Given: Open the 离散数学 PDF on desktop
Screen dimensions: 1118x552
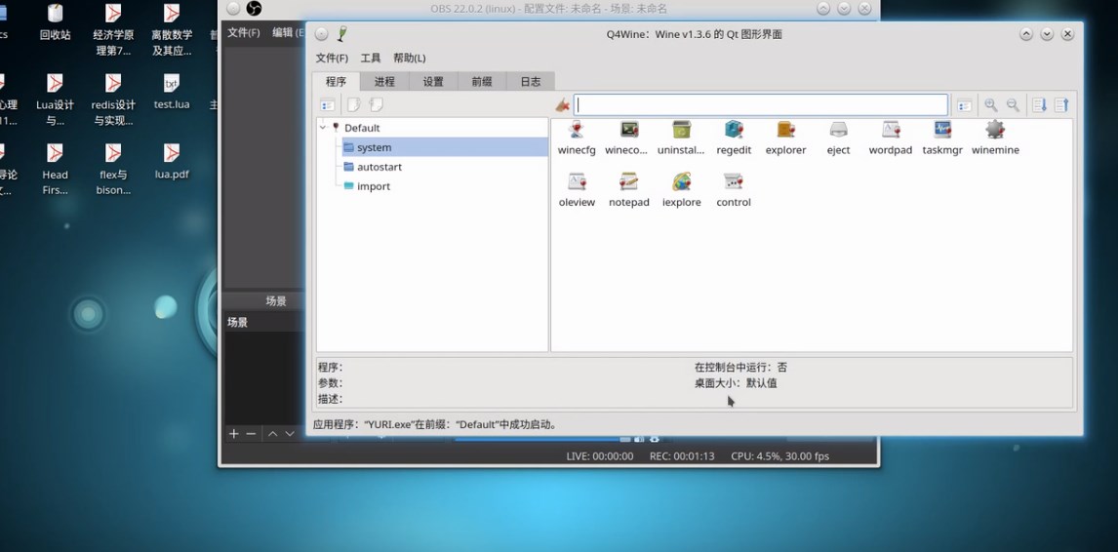Looking at the screenshot, I should point(171,29).
